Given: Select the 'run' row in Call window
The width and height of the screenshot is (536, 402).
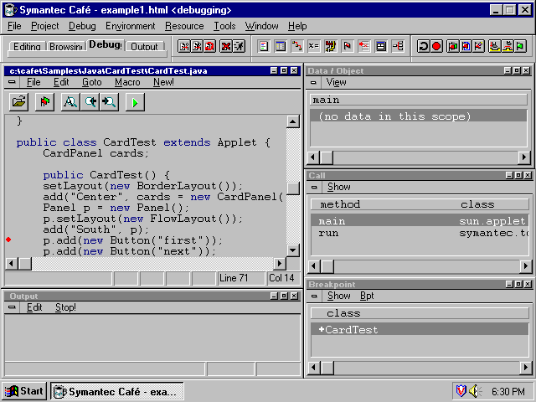Looking at the screenshot, I should pyautogui.click(x=420, y=233).
